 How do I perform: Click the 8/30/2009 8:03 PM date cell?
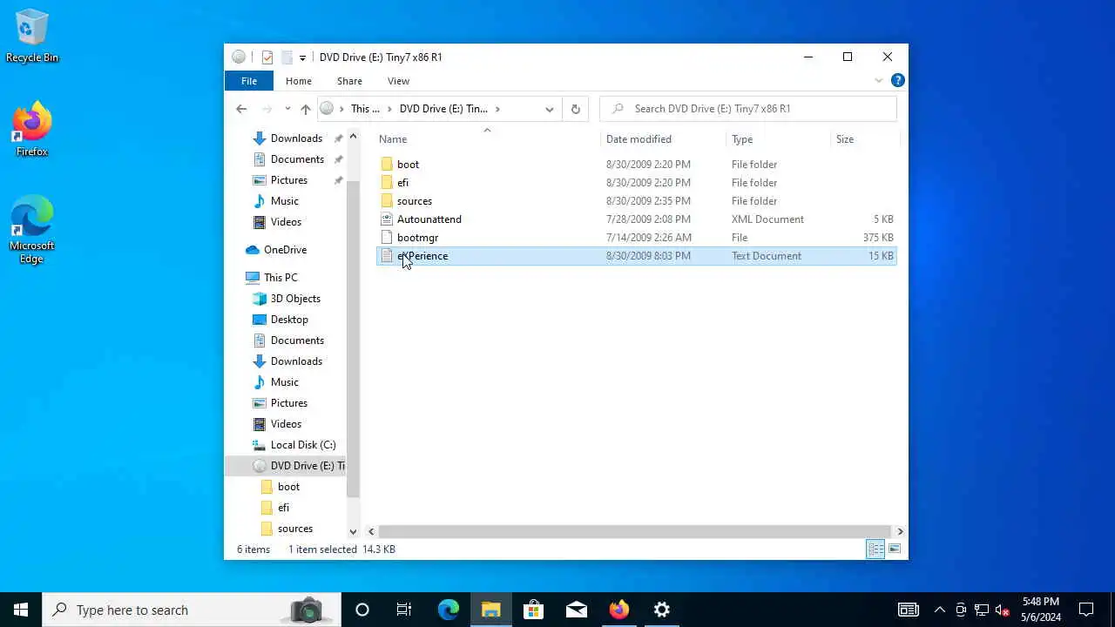(x=648, y=256)
